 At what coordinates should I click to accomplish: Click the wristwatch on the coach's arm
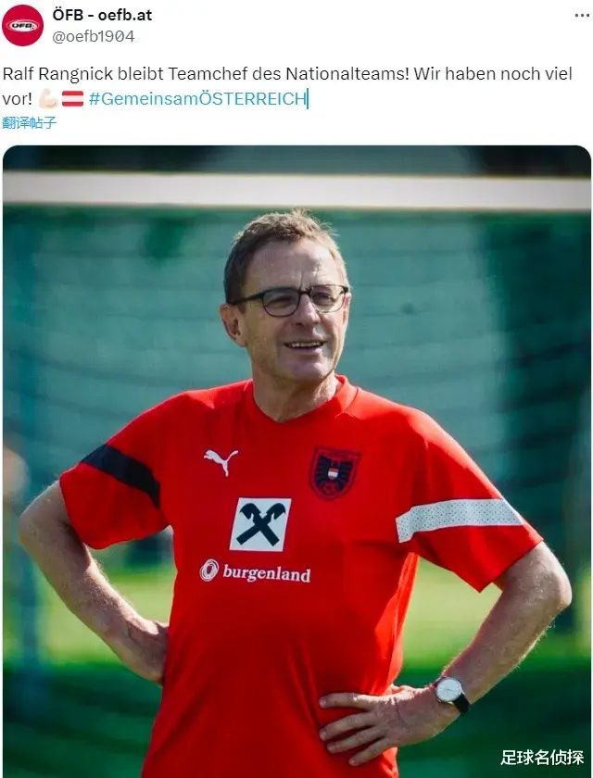pos(451,693)
